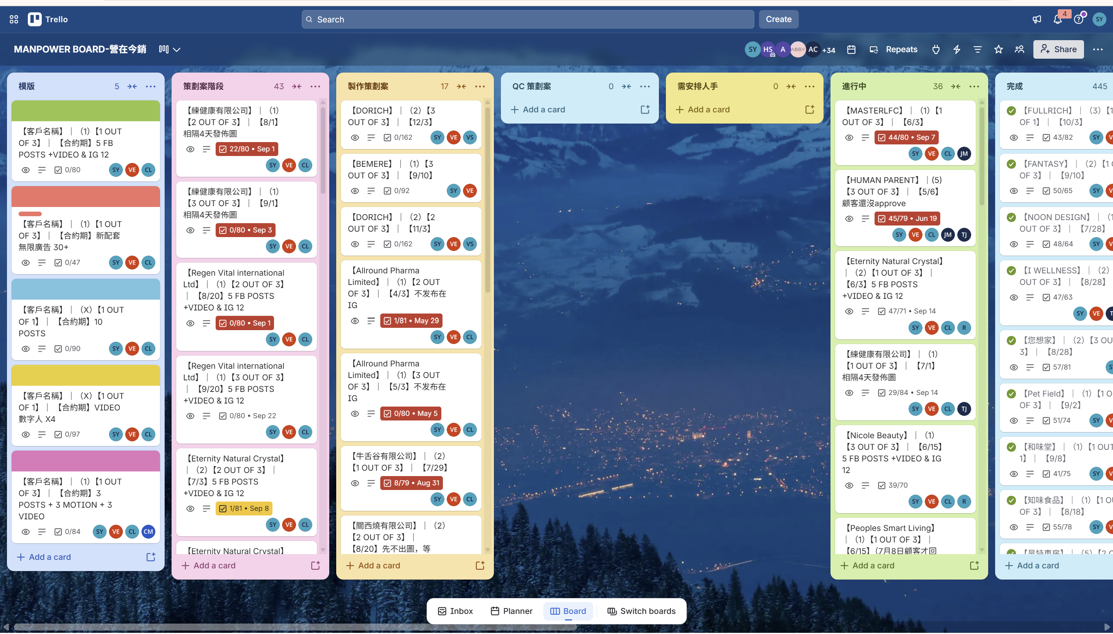Screen dimensions: 1113x634
Task: Open the notifications bell
Action: [x=1058, y=19]
